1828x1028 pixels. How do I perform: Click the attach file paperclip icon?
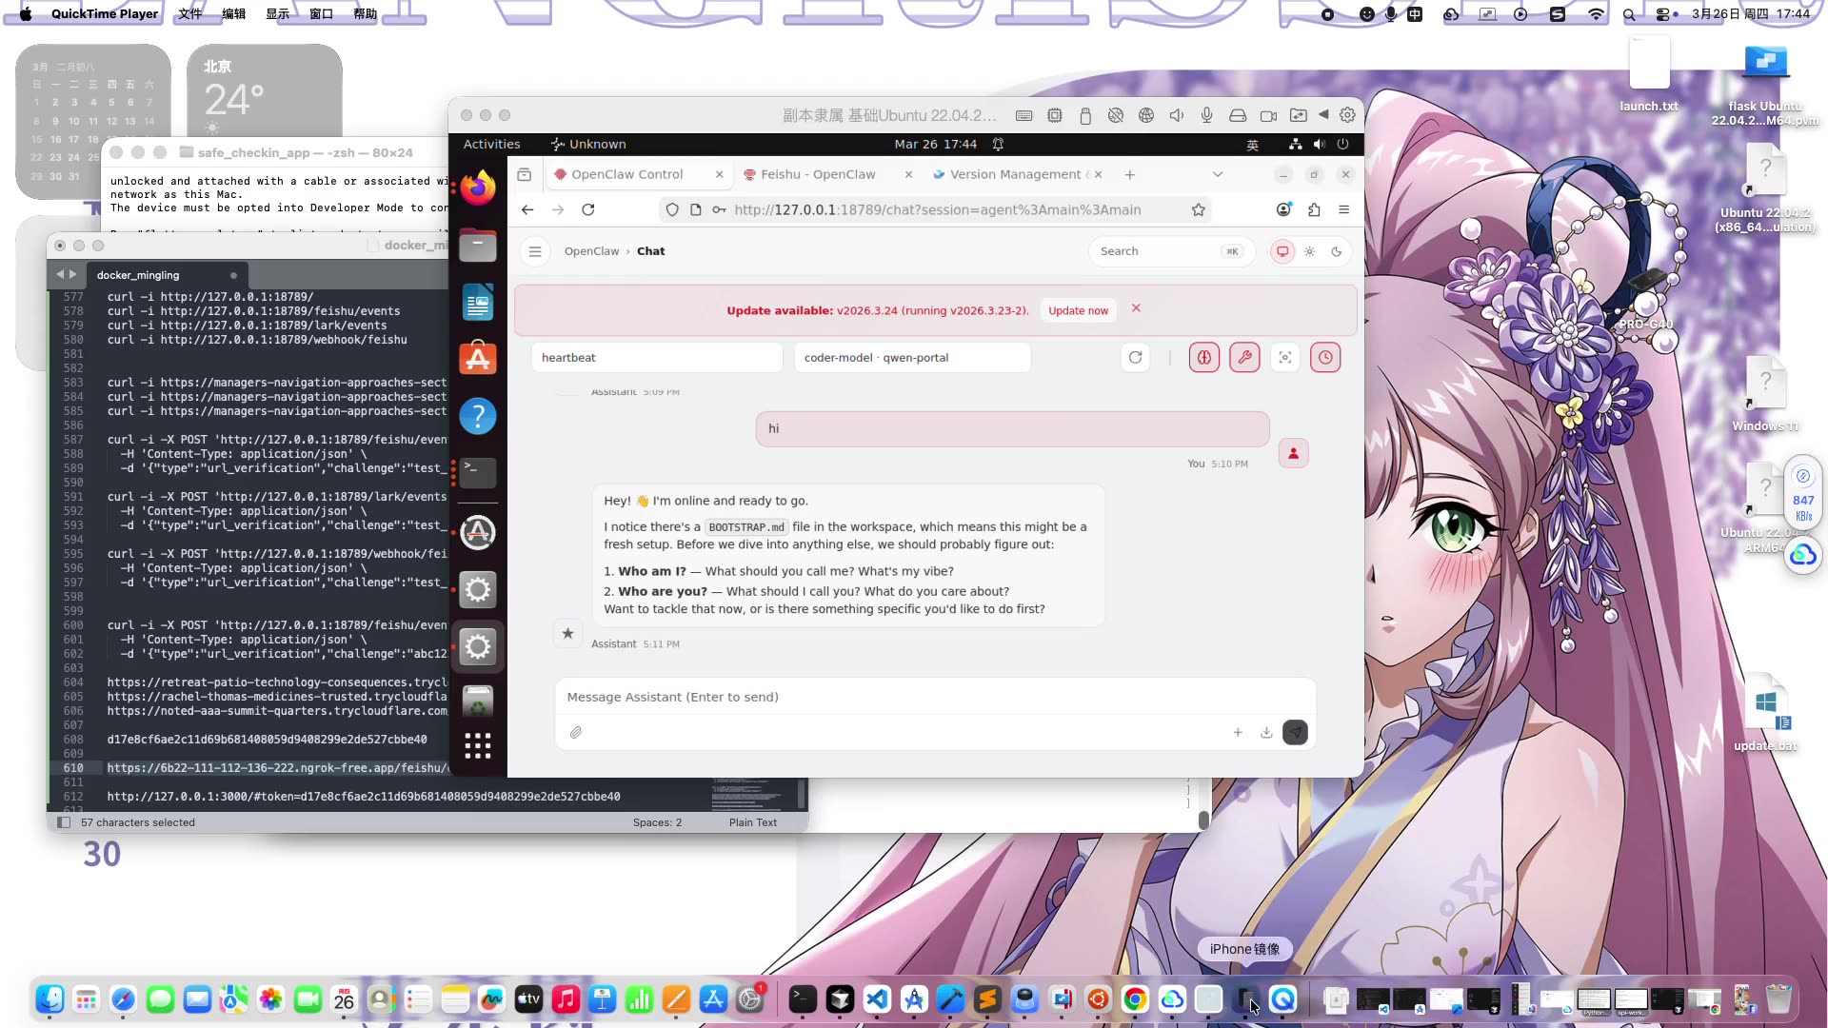pos(576,732)
